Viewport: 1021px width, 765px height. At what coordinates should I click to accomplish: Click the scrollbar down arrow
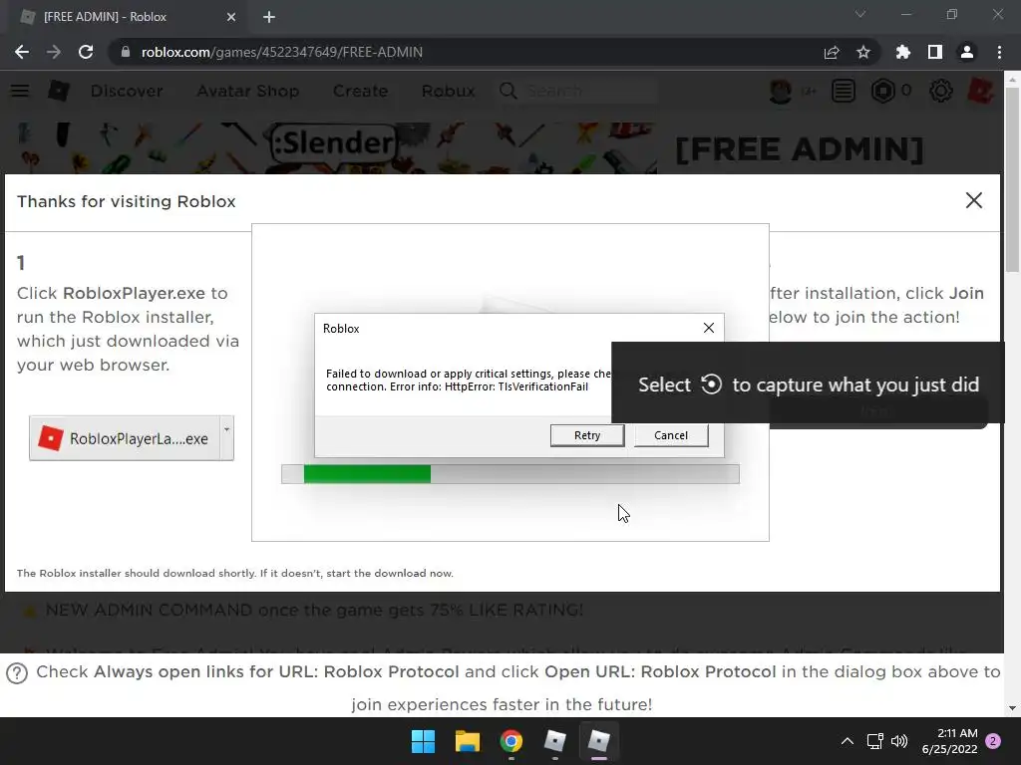pyautogui.click(x=1012, y=708)
